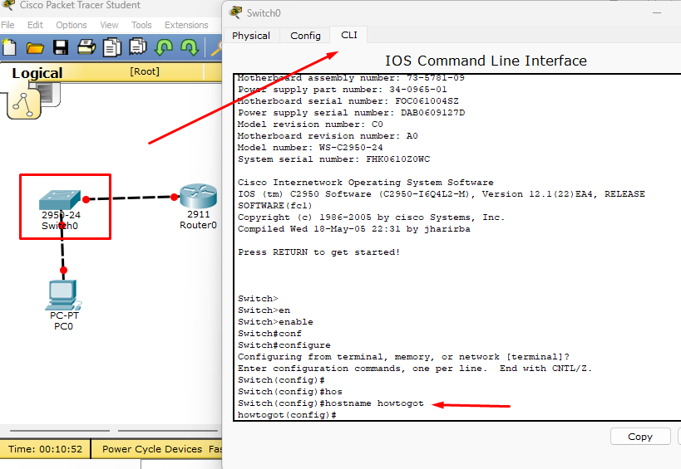
Task: Click the Undo green arrow icon
Action: coord(164,47)
